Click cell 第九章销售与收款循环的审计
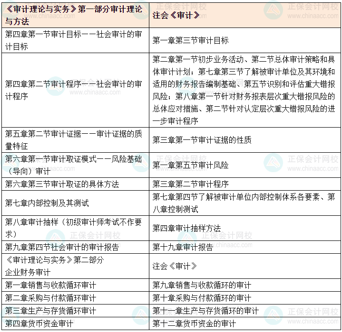The width and height of the screenshot is (342, 332). click(244, 285)
